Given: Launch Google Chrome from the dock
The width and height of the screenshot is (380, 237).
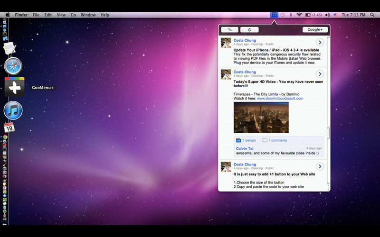Looking at the screenshot, I should (x=5, y=137).
